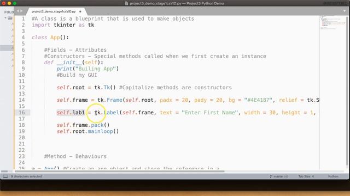Viewport: 350px width, 196px height.
Task: Click 'Frame' in tk.Frame on line 14
Action: click(114, 100)
